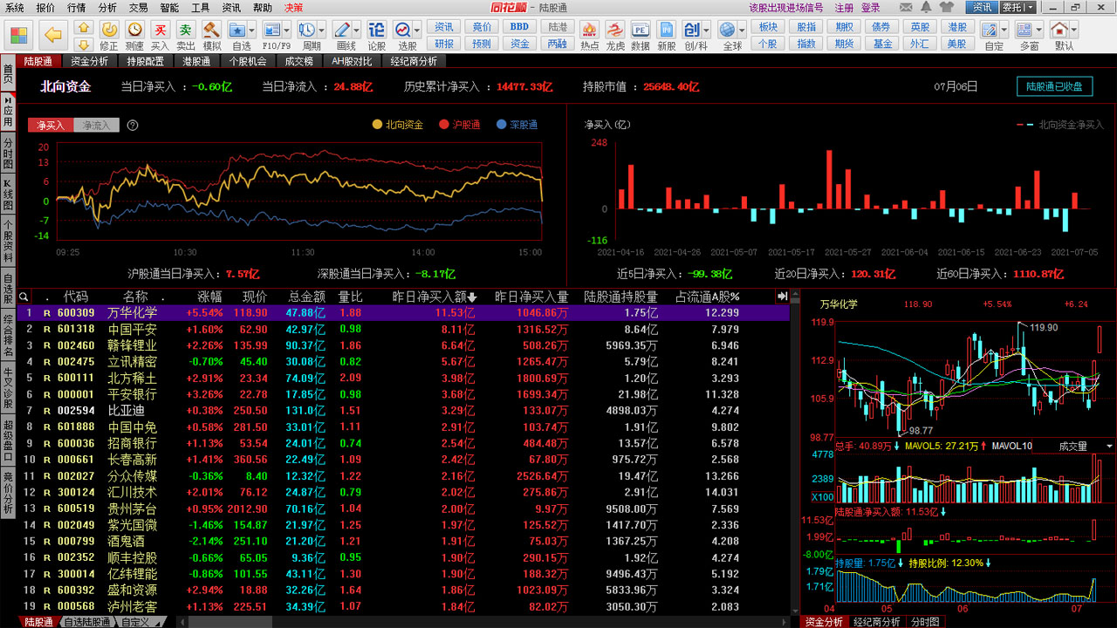Click the 买入 (buy) toolbar icon
Image resolution: width=1117 pixels, height=628 pixels.
click(x=160, y=33)
